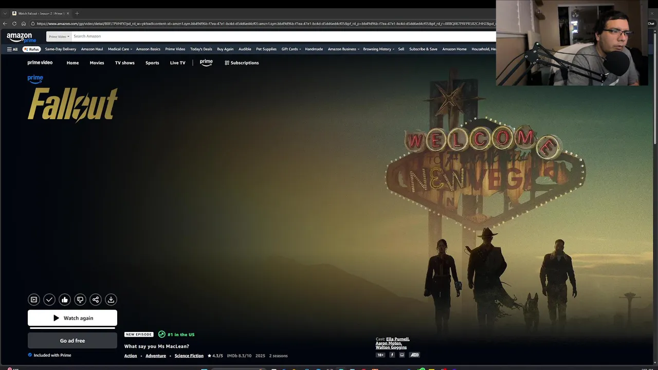Viewport: 658px width, 370px height.
Task: Click the flashing lights warning badge
Action: (x=392, y=355)
